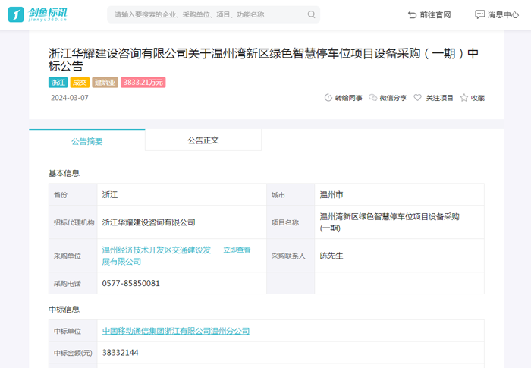531x368 pixels.
Task: Select the announcement title text
Action: (x=263, y=60)
